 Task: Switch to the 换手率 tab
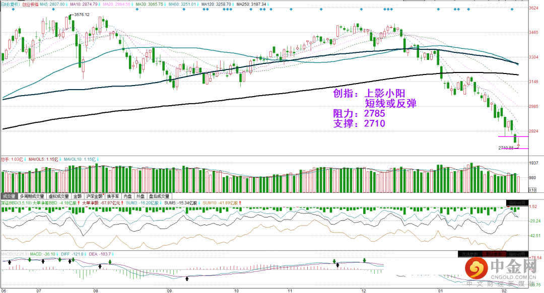(113, 196)
